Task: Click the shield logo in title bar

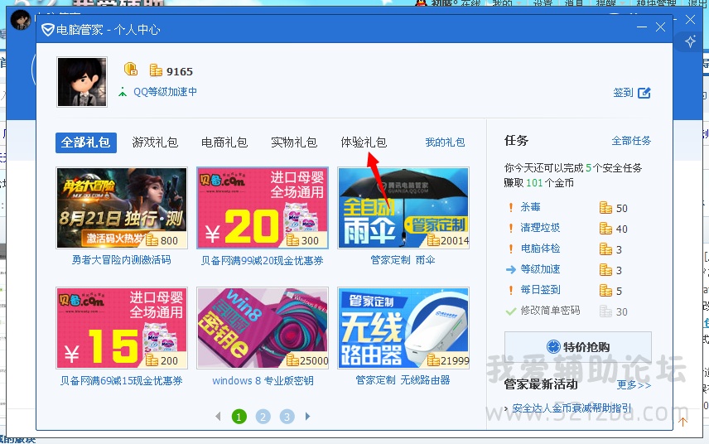Action: point(47,30)
